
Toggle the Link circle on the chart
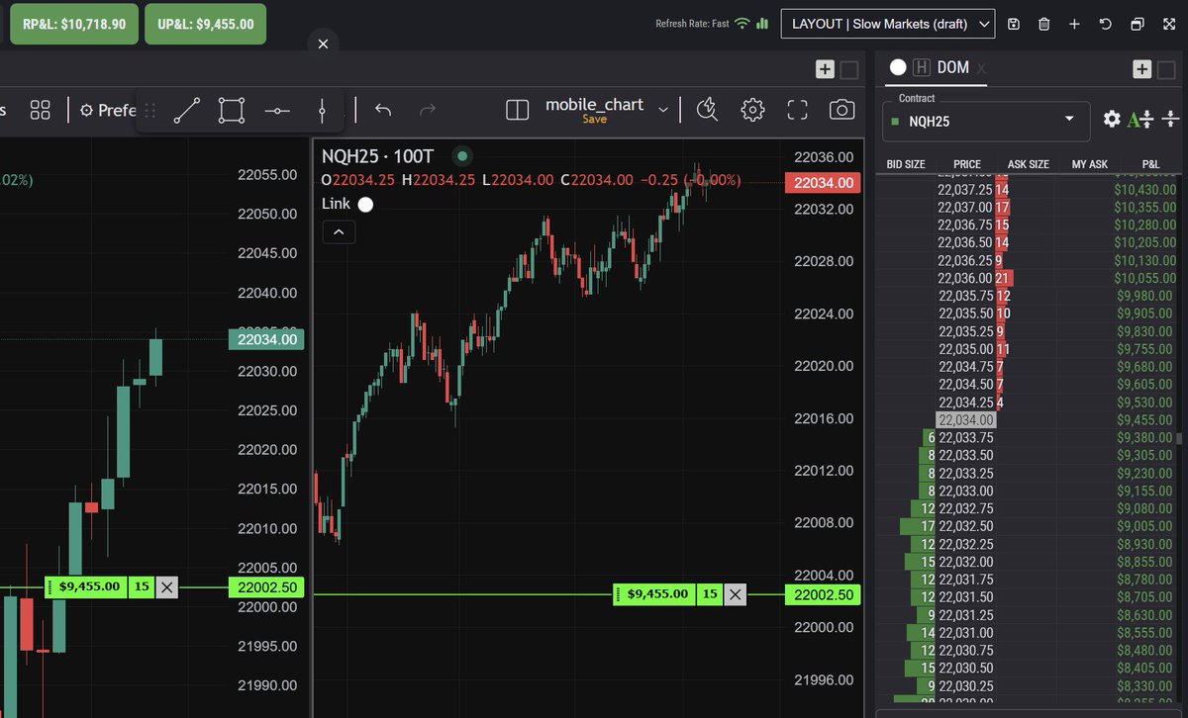click(365, 204)
